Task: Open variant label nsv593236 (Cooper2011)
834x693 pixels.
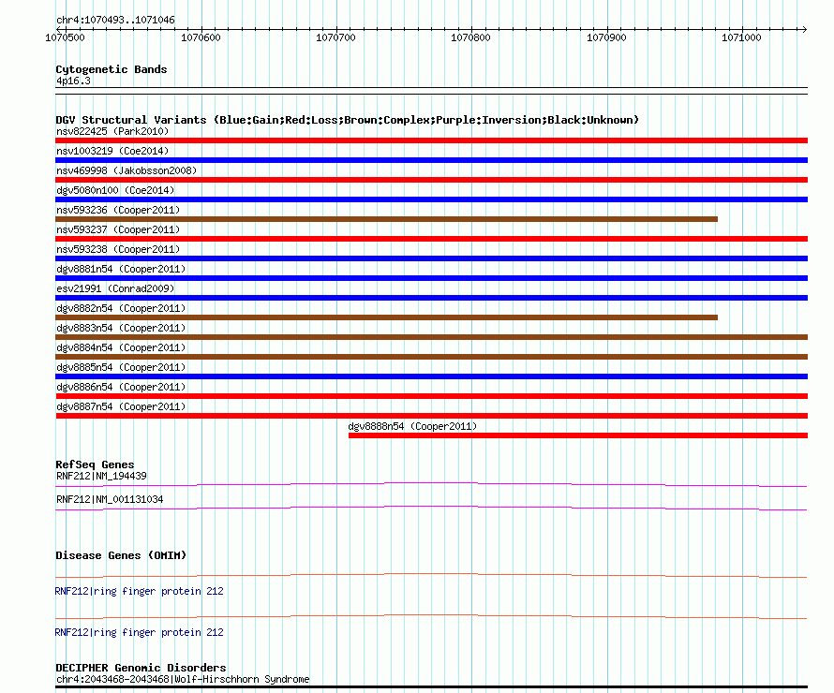Action: pyautogui.click(x=118, y=210)
